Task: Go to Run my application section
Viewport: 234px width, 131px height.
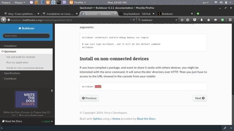Action: (x=17, y=62)
